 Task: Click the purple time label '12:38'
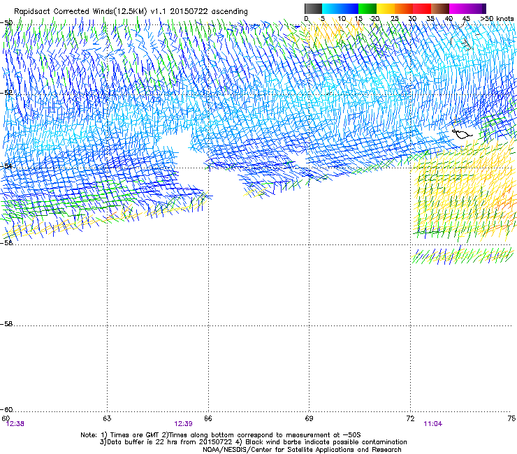coord(15,424)
